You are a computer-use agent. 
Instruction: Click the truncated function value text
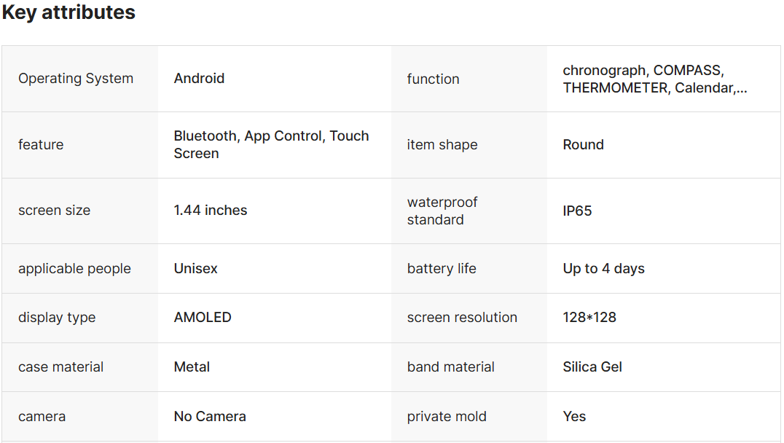pos(654,79)
